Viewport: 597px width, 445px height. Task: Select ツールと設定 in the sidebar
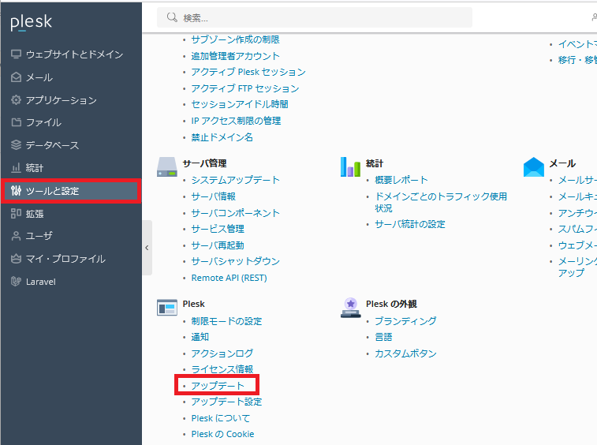coord(71,190)
